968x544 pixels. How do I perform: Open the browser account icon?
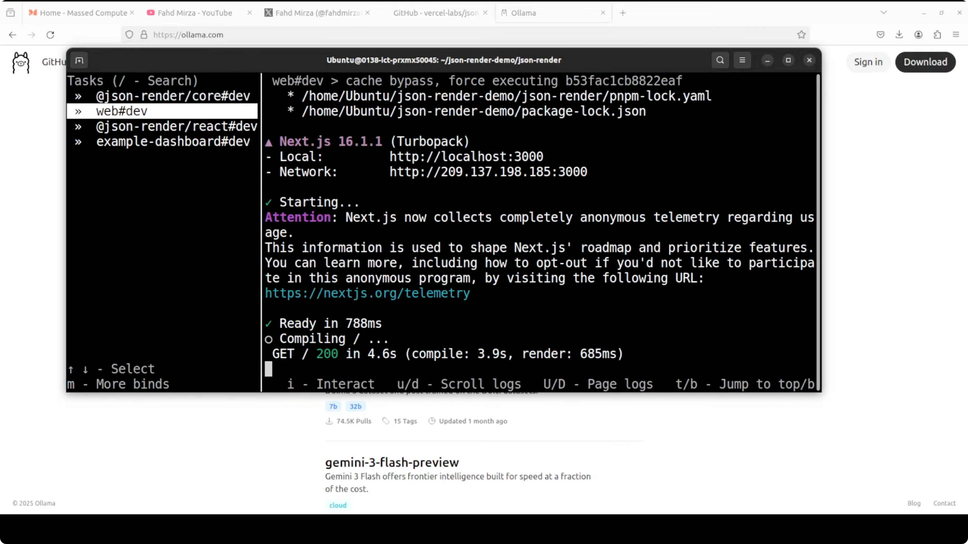[918, 34]
